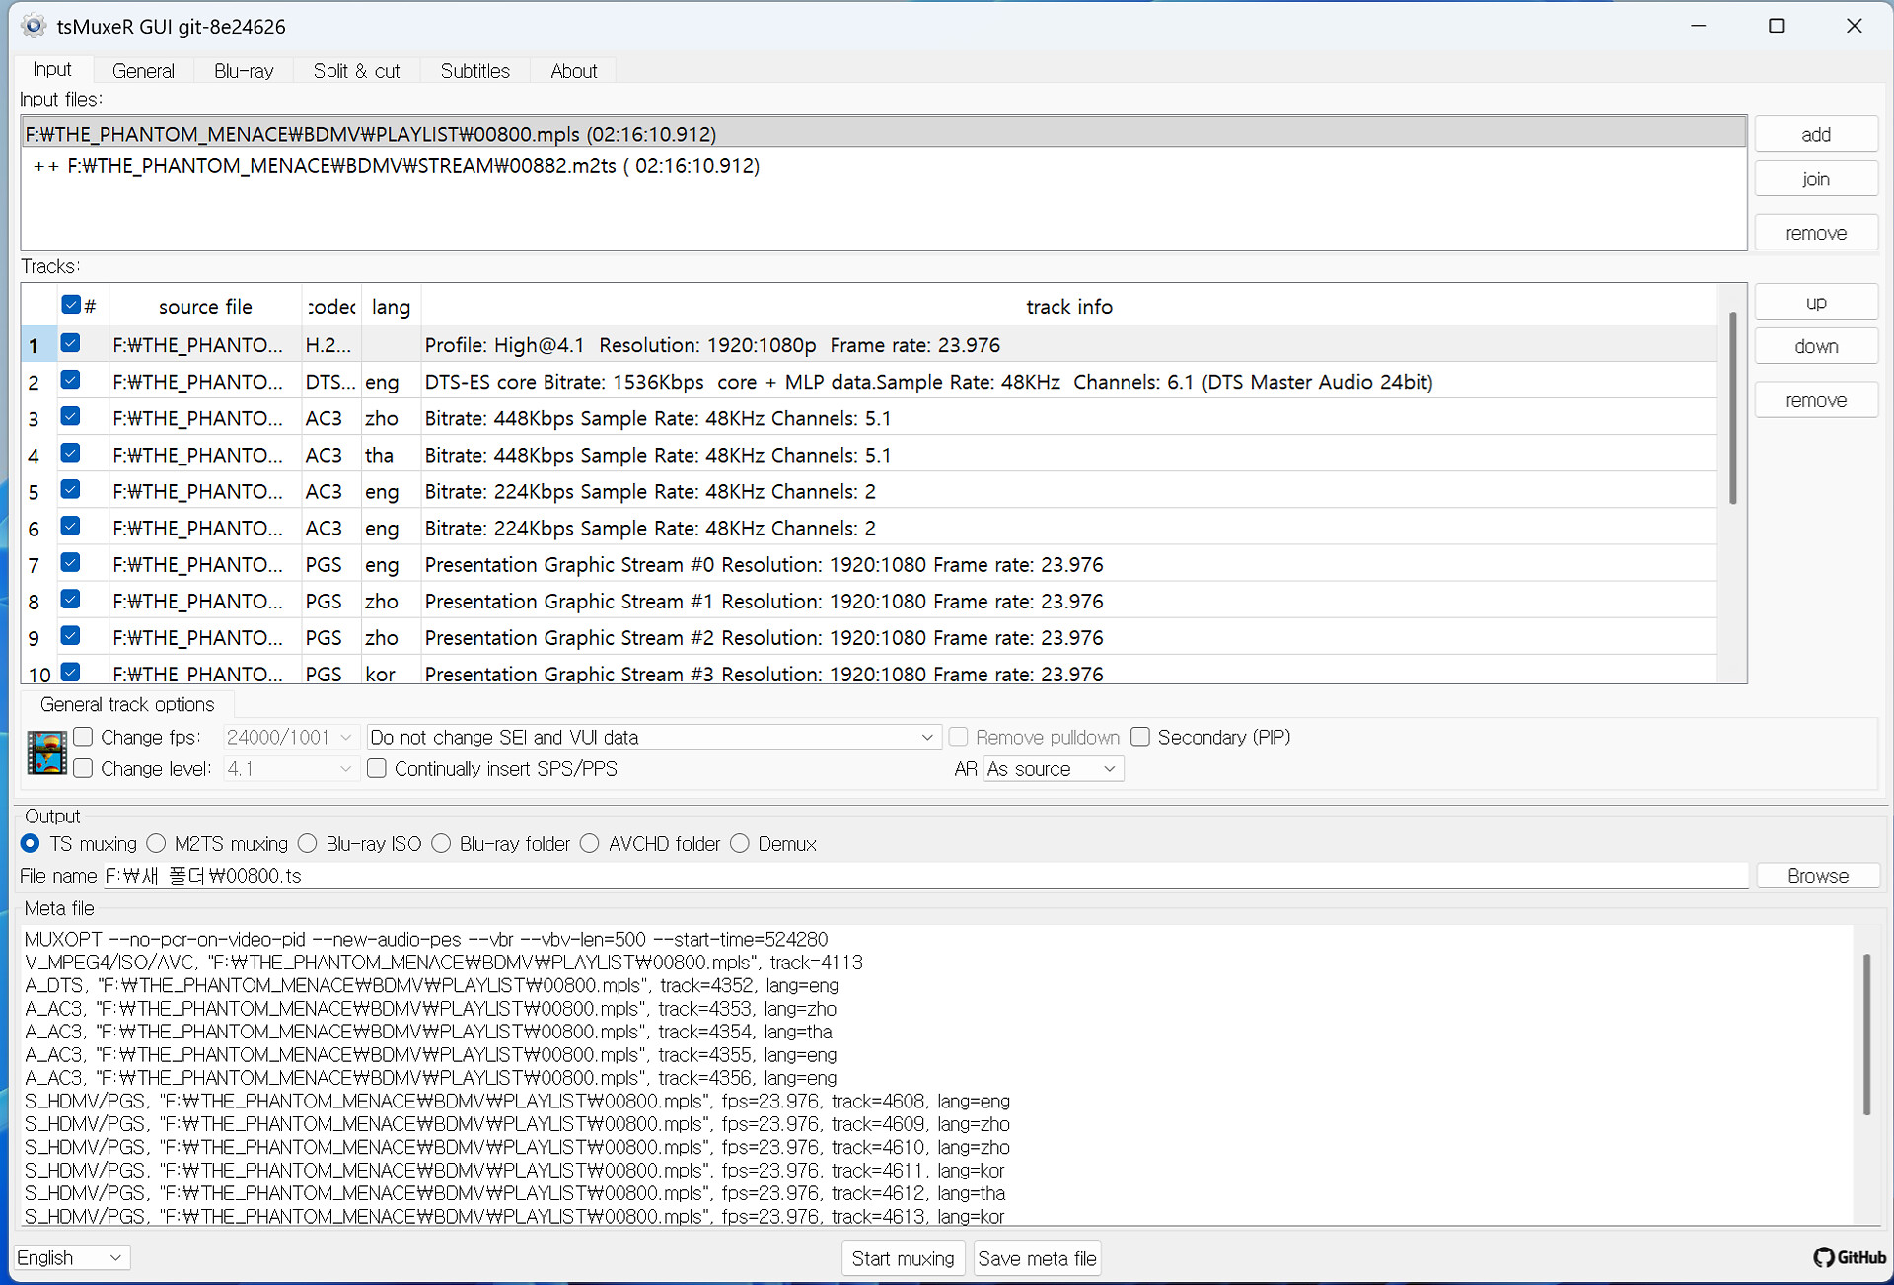Toggle the select-all tracks header checkbox

(x=71, y=305)
